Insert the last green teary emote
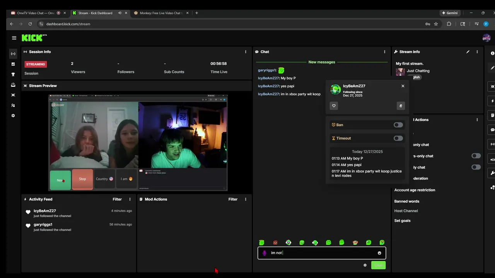 [382, 242]
